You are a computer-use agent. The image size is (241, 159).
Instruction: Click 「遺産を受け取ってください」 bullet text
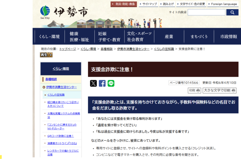(116, 125)
